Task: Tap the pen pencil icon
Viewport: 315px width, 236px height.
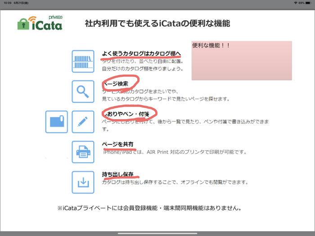Action: click(x=83, y=122)
